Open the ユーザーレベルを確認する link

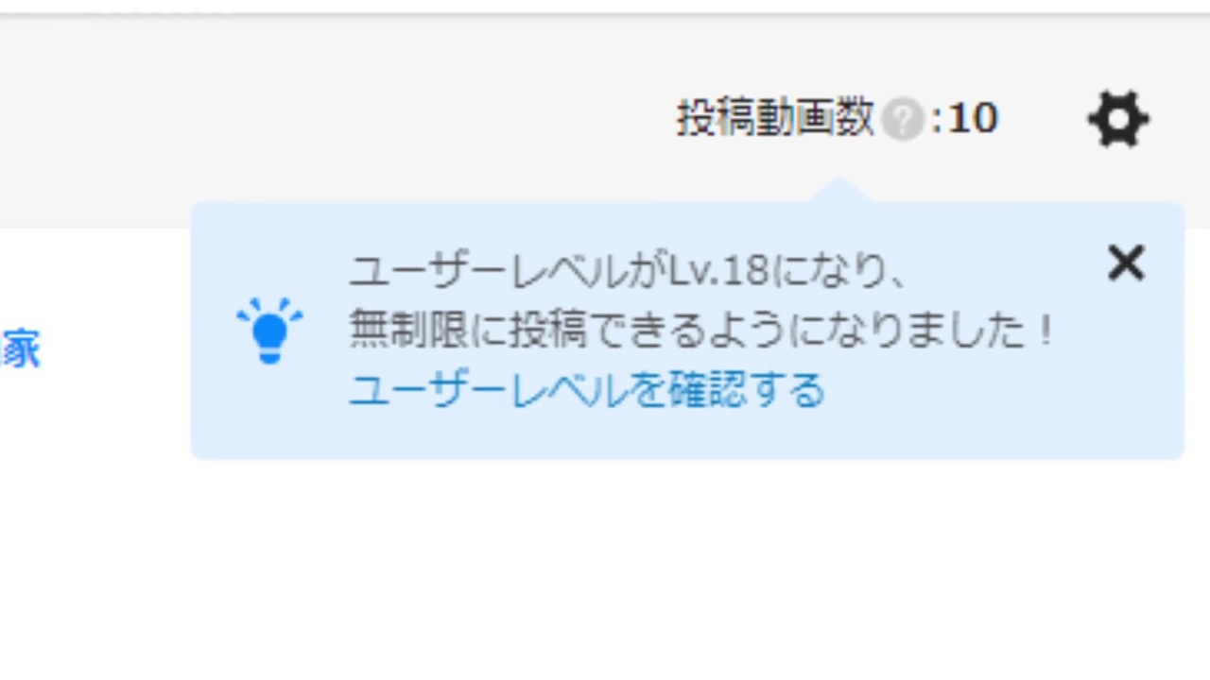(x=587, y=389)
